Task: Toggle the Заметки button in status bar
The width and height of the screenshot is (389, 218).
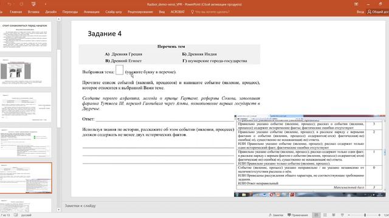Action: click(276, 215)
